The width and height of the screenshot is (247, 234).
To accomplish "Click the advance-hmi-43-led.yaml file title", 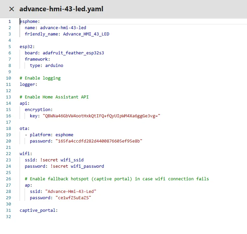I will [x=61, y=9].
